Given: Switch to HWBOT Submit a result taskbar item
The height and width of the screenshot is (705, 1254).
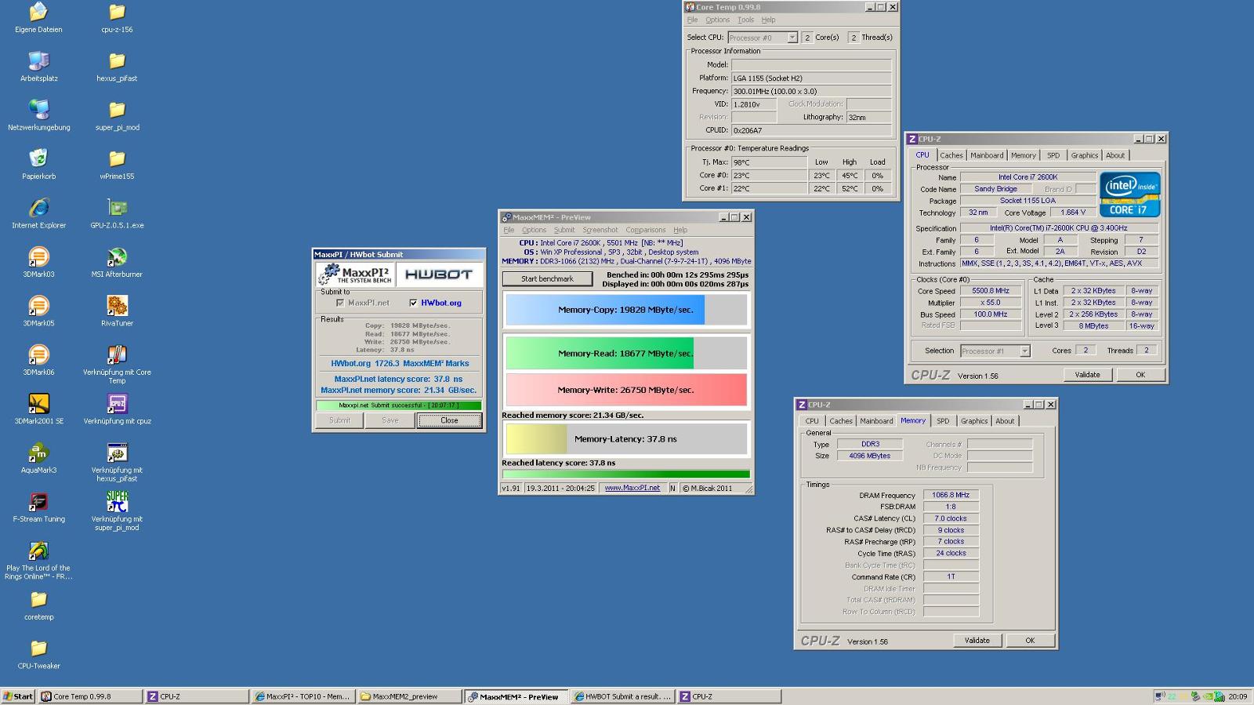Looking at the screenshot, I should tap(622, 696).
